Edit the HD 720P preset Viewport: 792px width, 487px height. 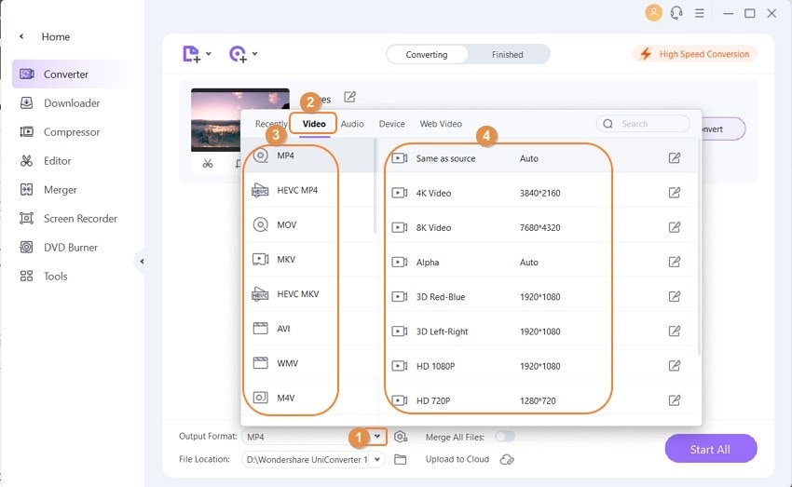(675, 400)
